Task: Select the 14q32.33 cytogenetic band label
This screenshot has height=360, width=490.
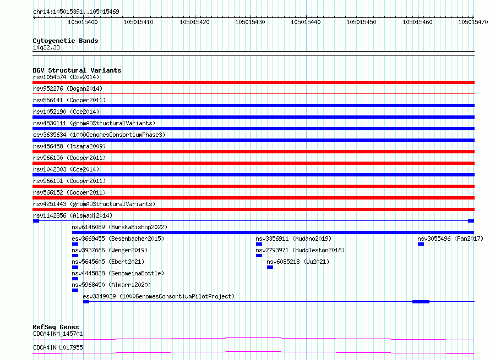Action: pyautogui.click(x=46, y=47)
